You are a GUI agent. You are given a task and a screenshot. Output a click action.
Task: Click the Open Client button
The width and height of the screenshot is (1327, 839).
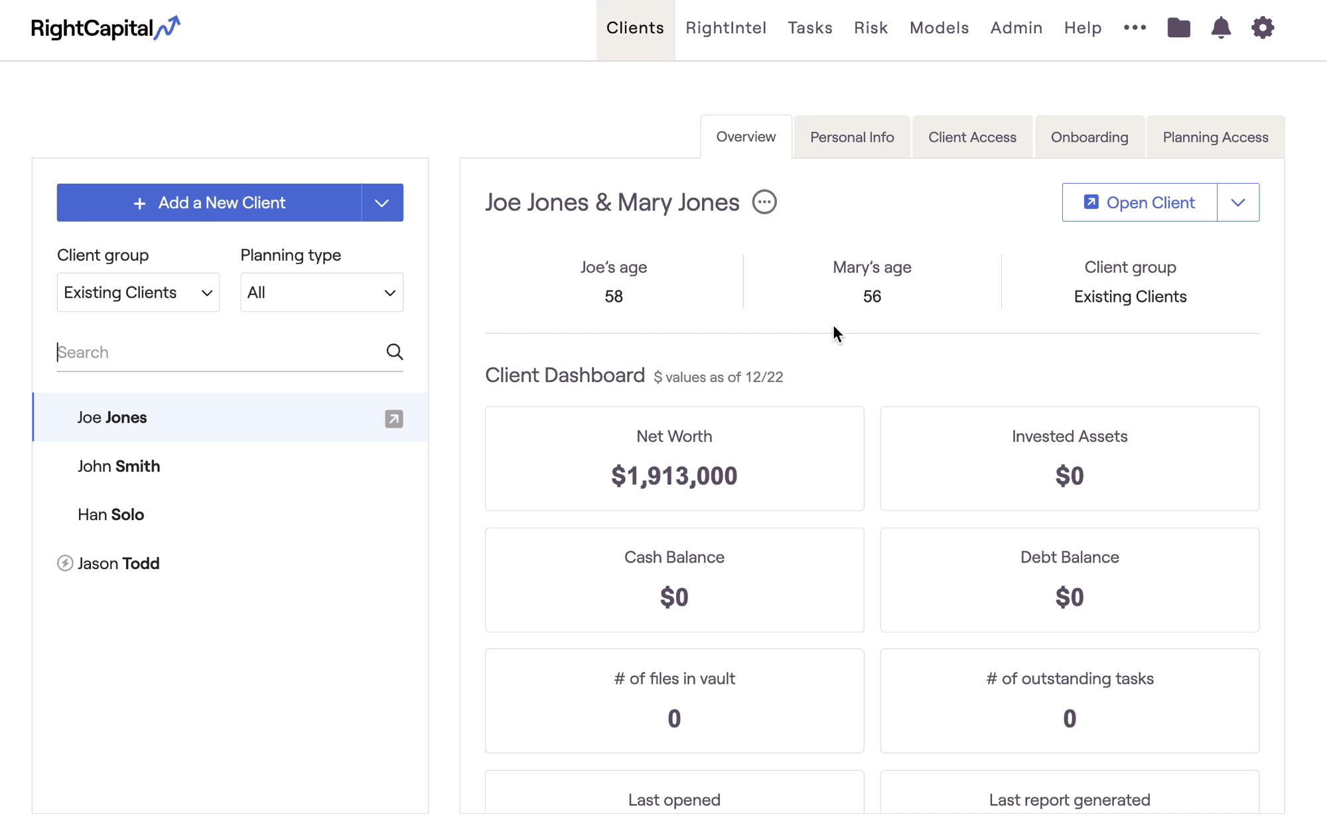(1139, 202)
